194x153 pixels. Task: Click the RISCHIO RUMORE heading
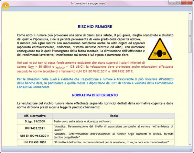(95, 27)
